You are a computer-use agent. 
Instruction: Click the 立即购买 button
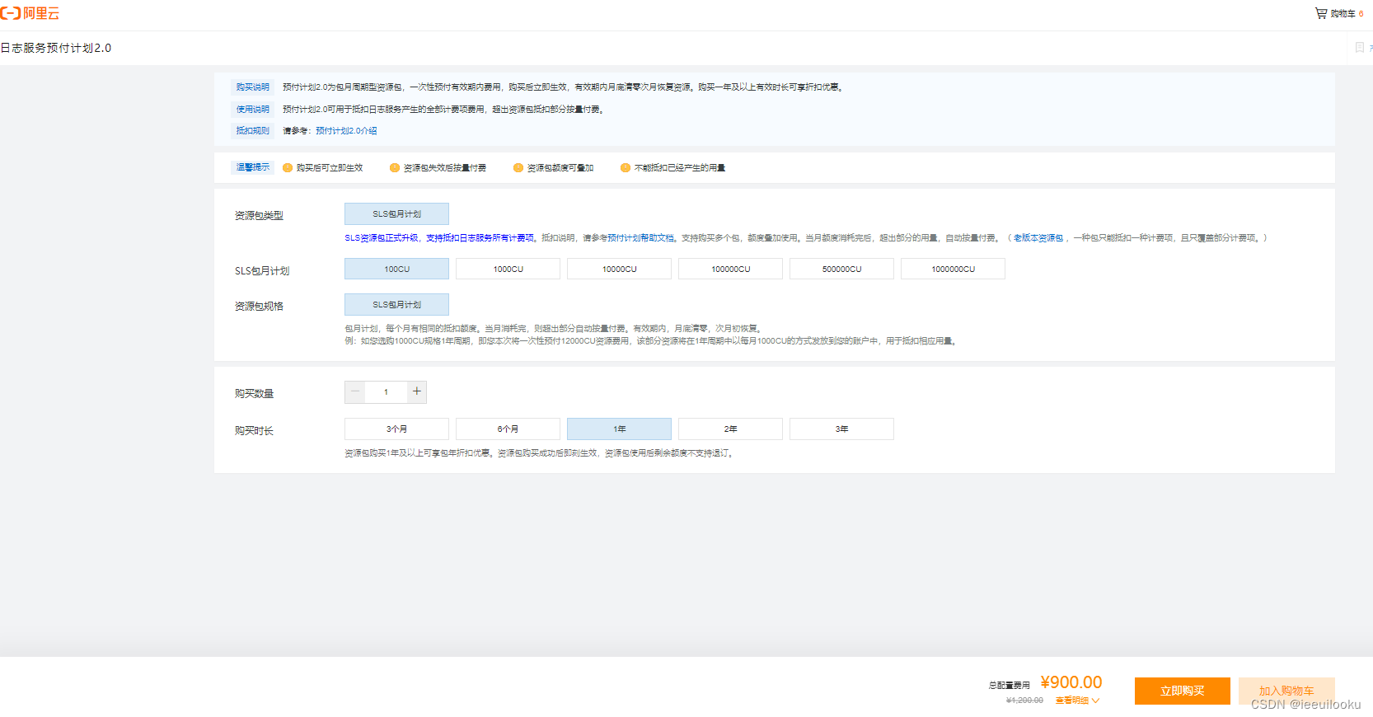(x=1182, y=691)
